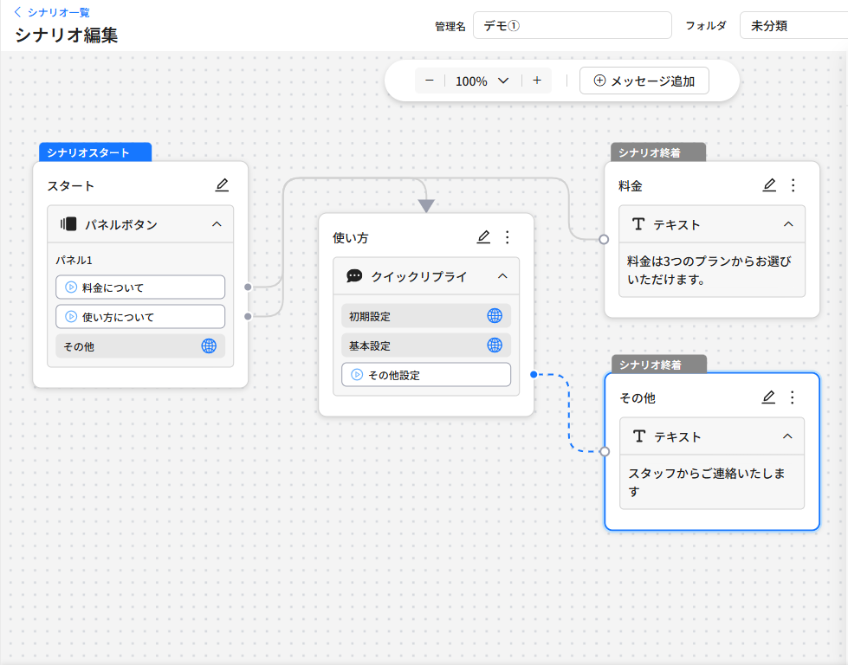Viewport: 848px width, 665px height.
Task: Click the 管理名 text field
Action: click(x=573, y=26)
